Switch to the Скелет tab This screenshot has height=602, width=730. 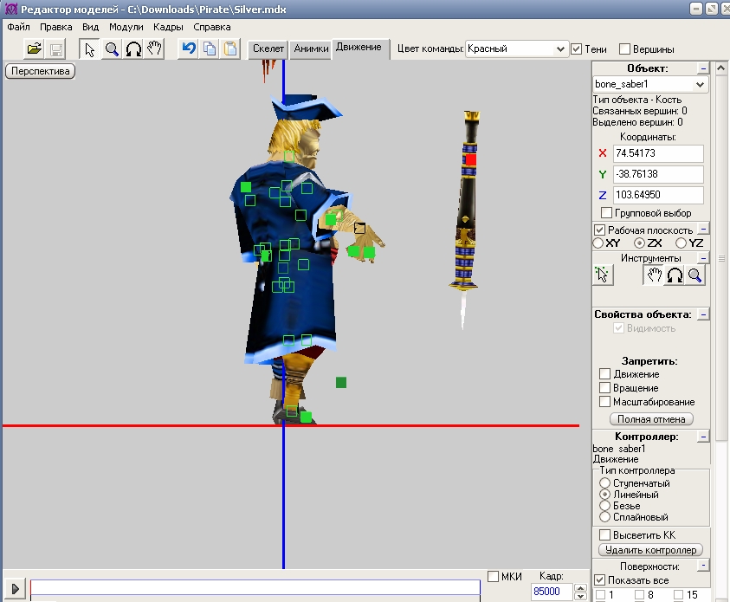point(268,49)
